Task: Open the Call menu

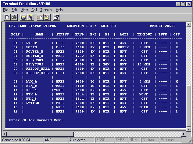Action: coord(34,10)
